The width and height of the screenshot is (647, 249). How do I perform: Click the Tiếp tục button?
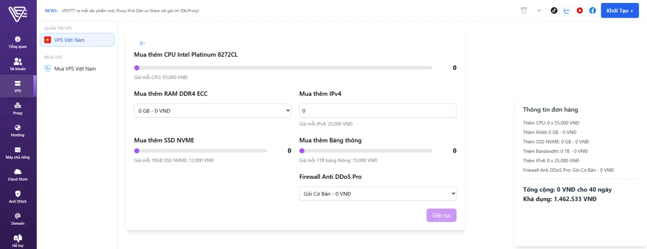coord(441,215)
